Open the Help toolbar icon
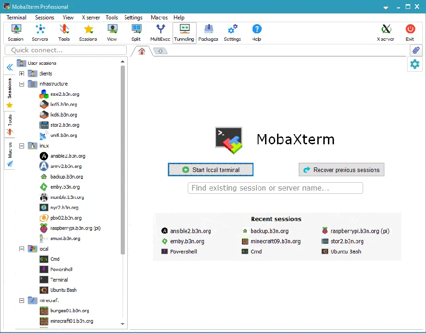426x333 pixels. (x=257, y=33)
